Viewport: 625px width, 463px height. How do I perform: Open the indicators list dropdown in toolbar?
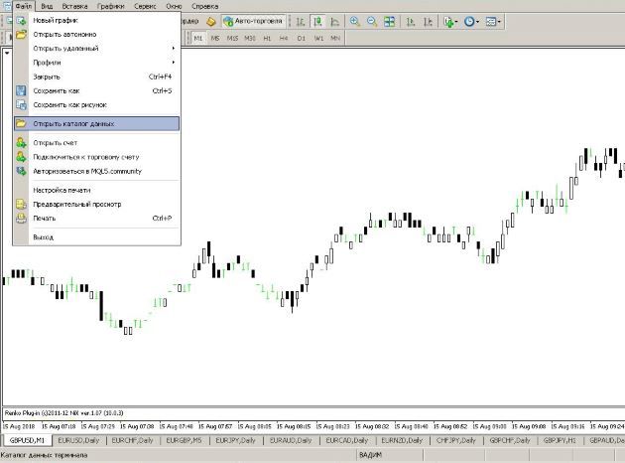[450, 21]
